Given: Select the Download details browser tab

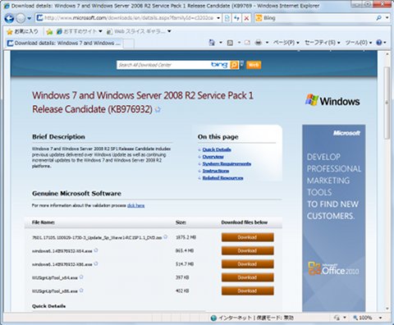Looking at the screenshot, I should pyautogui.click(x=64, y=43).
